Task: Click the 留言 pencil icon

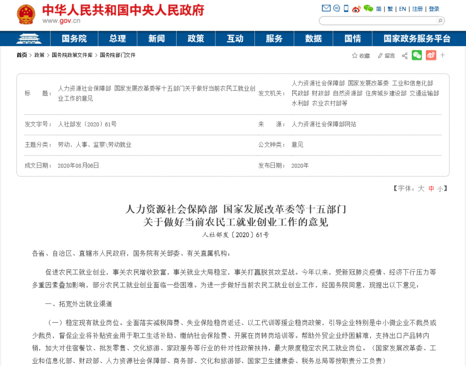Action: 380,55
